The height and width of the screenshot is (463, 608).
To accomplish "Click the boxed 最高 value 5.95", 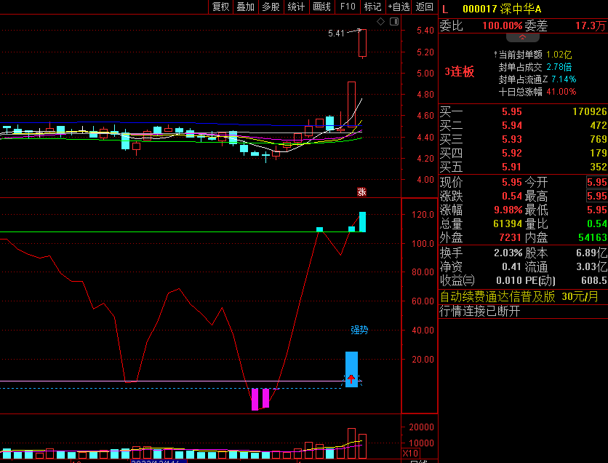I will coord(597,196).
